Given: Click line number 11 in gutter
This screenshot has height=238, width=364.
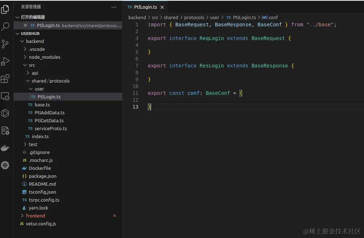Looking at the screenshot, I should click(135, 93).
